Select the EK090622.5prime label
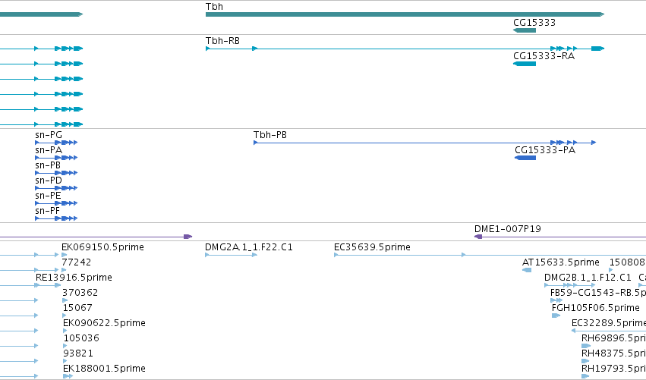The image size is (646, 380). [x=104, y=323]
